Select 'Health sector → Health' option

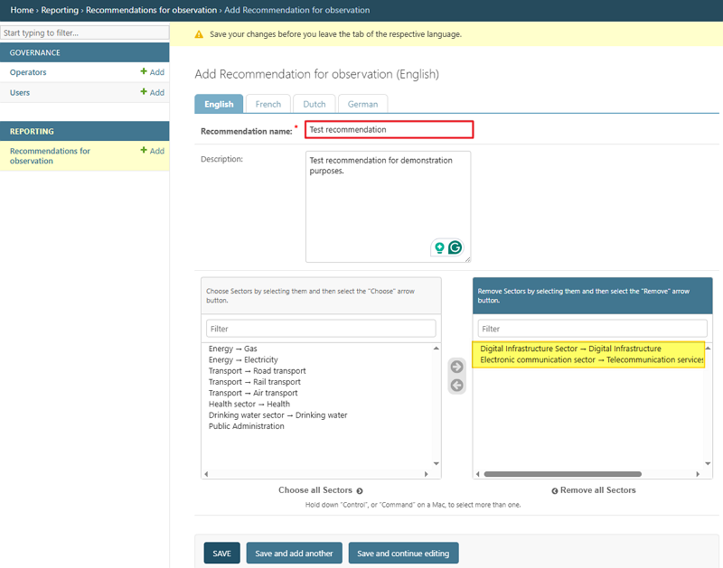pyautogui.click(x=249, y=404)
